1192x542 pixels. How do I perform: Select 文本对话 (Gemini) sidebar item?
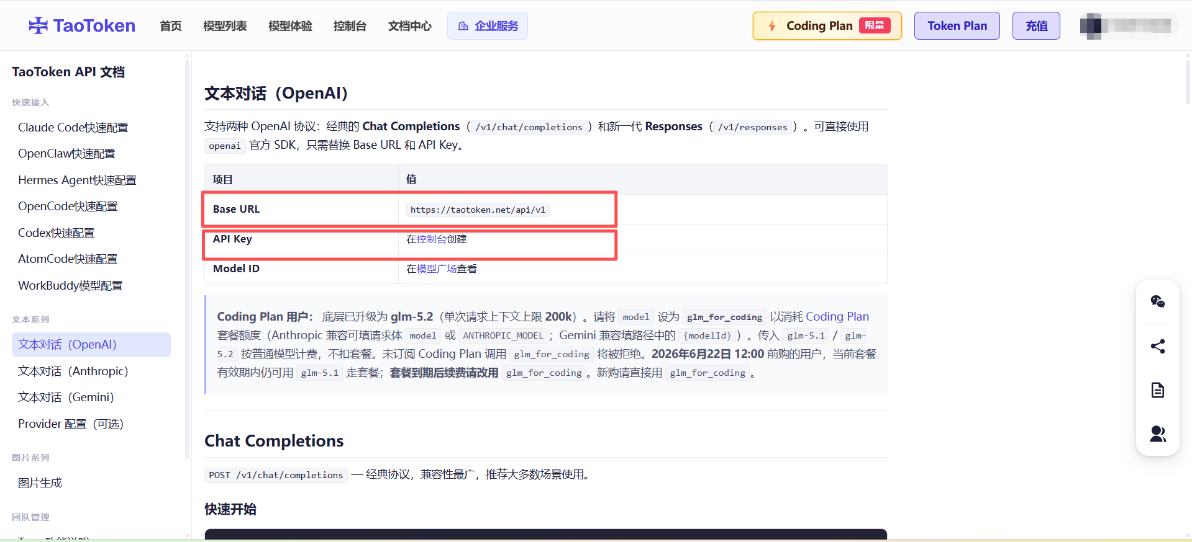pos(66,398)
